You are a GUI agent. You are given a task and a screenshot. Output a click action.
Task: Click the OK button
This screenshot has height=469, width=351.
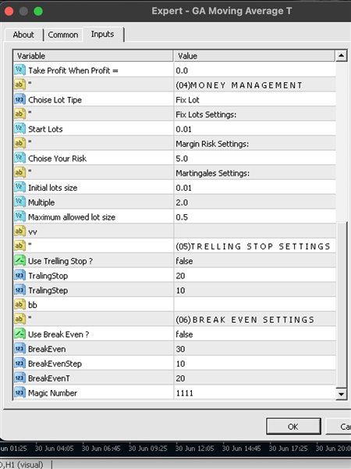293,427
